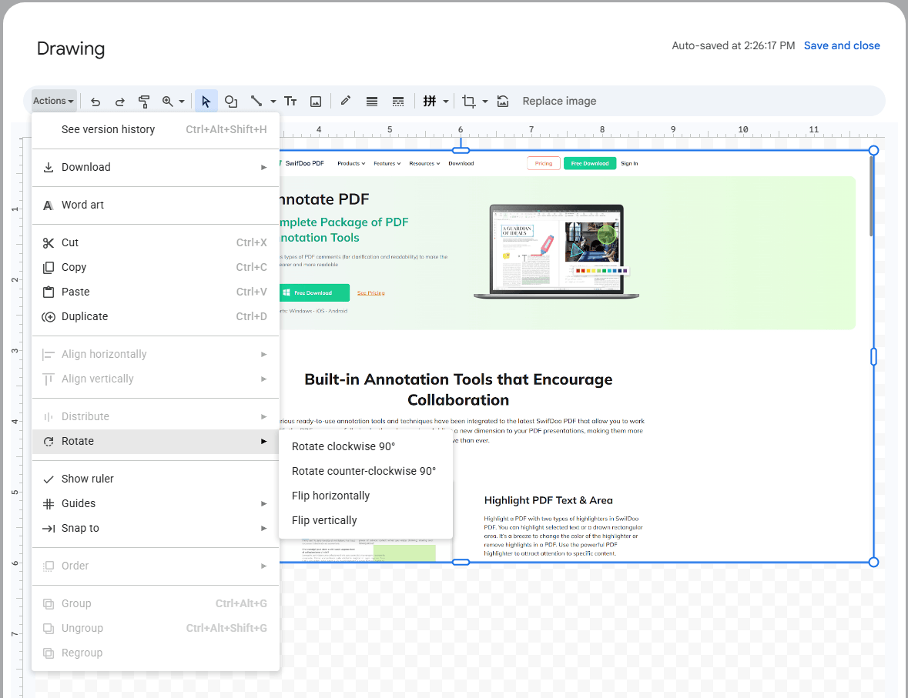This screenshot has width=908, height=698.
Task: Click 'Highlight PDF Text & Area' heading
Action: pos(548,501)
